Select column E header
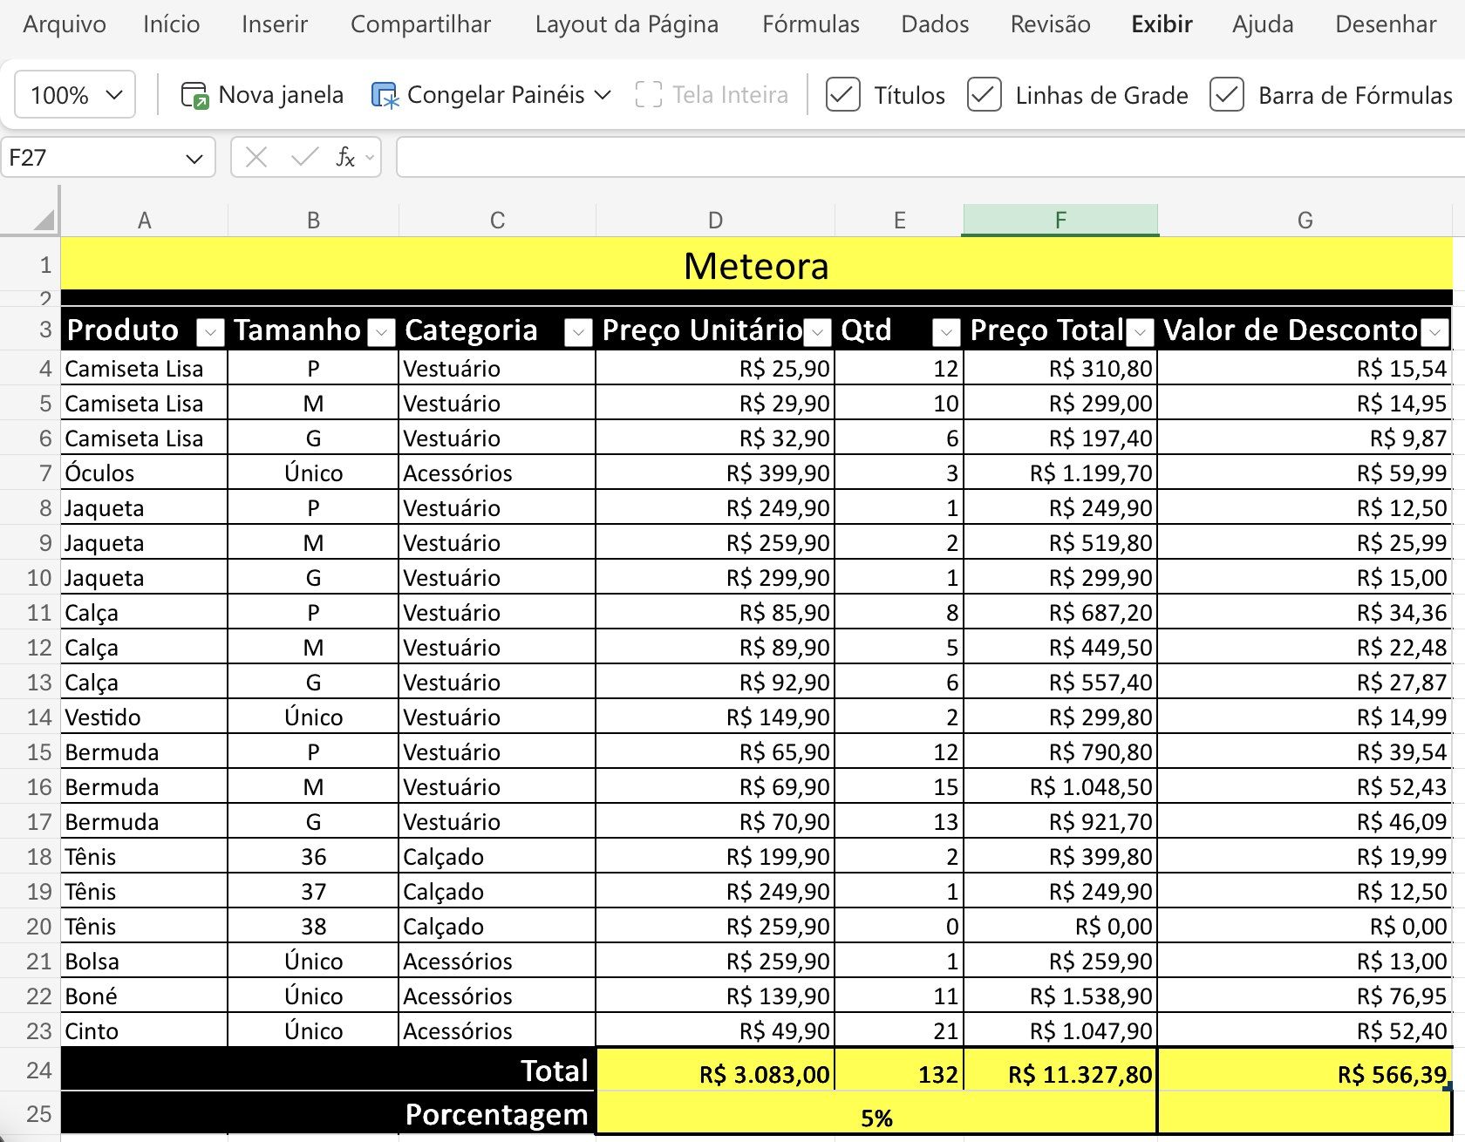The height and width of the screenshot is (1142, 1465). tap(899, 220)
